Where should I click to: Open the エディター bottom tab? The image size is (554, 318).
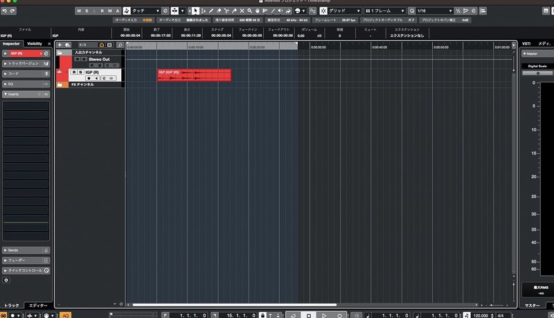(x=38, y=306)
